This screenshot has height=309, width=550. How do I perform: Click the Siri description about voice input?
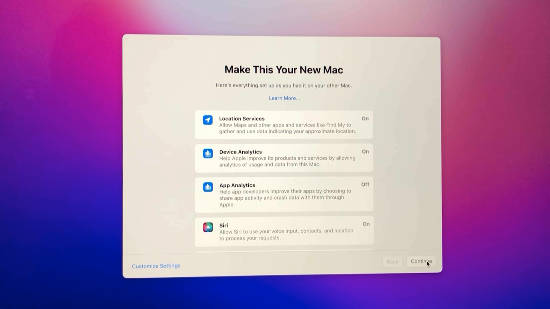click(x=286, y=234)
